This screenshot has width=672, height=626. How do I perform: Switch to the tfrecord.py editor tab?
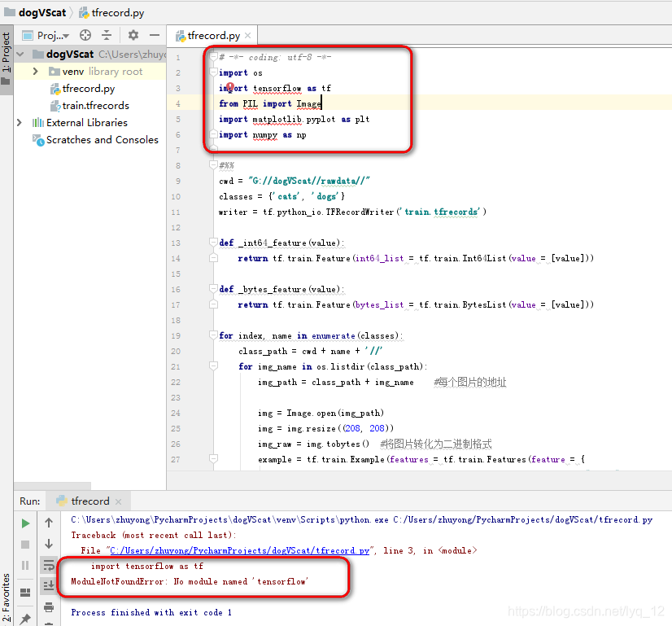tap(212, 35)
